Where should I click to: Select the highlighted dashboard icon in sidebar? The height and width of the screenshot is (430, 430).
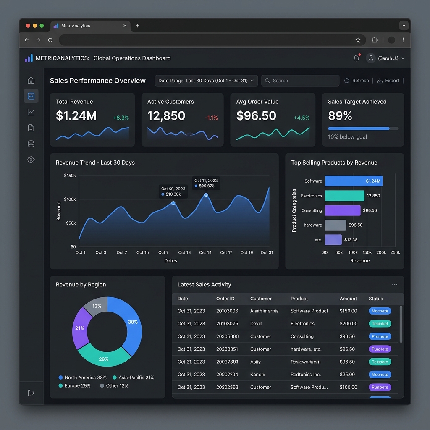coord(31,96)
